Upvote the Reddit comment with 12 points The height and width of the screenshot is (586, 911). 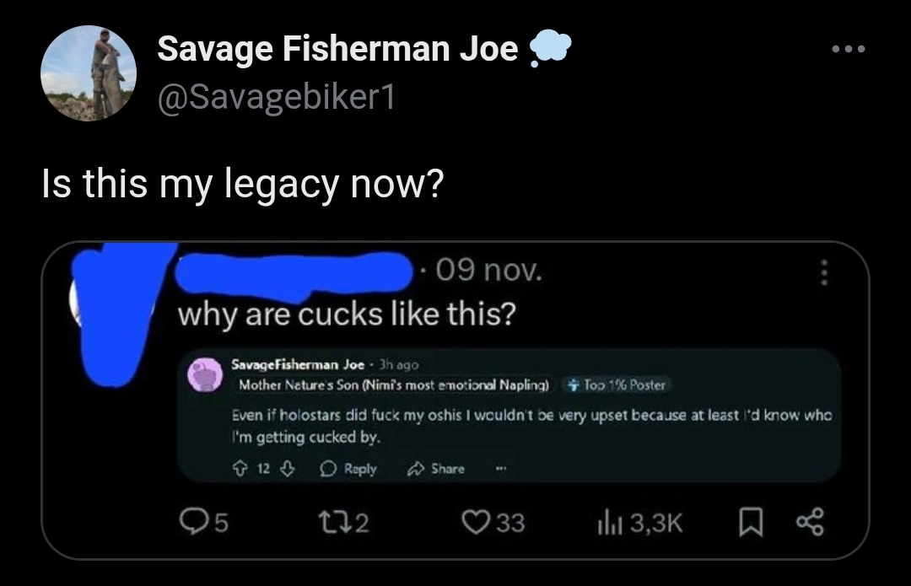click(240, 469)
